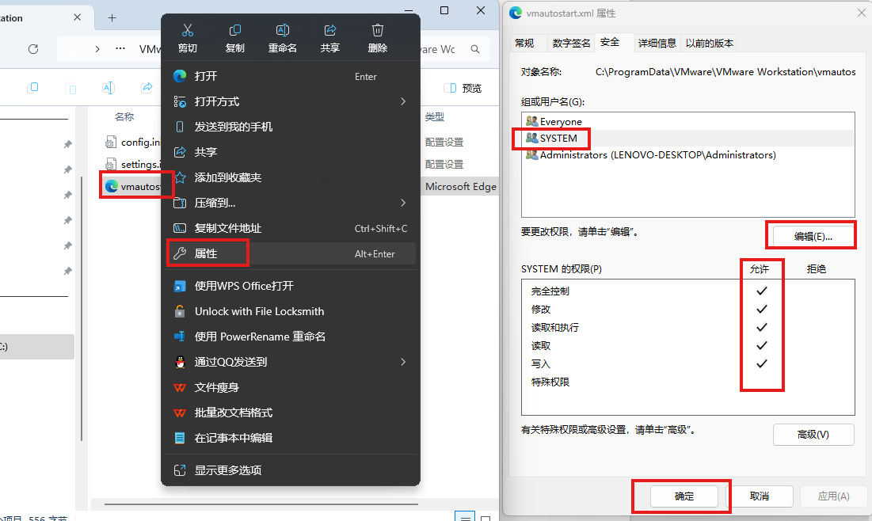The image size is (872, 521).
Task: Confirm with the 确定 button
Action: [x=684, y=496]
